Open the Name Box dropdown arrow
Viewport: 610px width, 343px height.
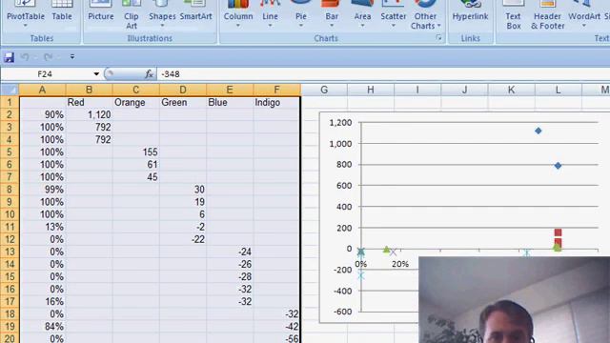96,74
